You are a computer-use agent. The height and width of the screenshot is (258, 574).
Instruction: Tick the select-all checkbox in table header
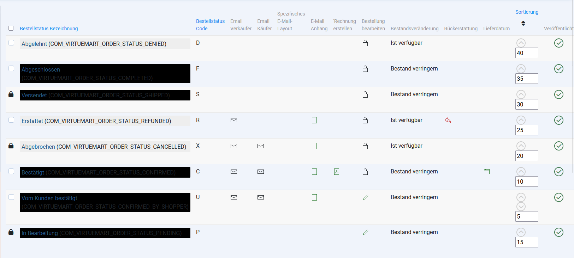point(11,28)
